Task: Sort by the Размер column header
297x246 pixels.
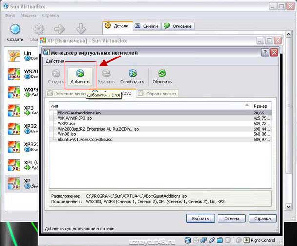Action: 261,106
